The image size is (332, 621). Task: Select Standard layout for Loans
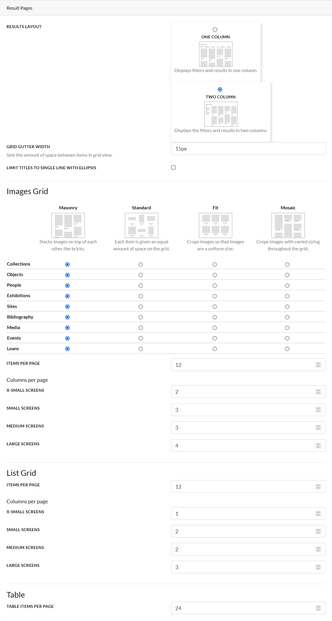pyautogui.click(x=141, y=349)
